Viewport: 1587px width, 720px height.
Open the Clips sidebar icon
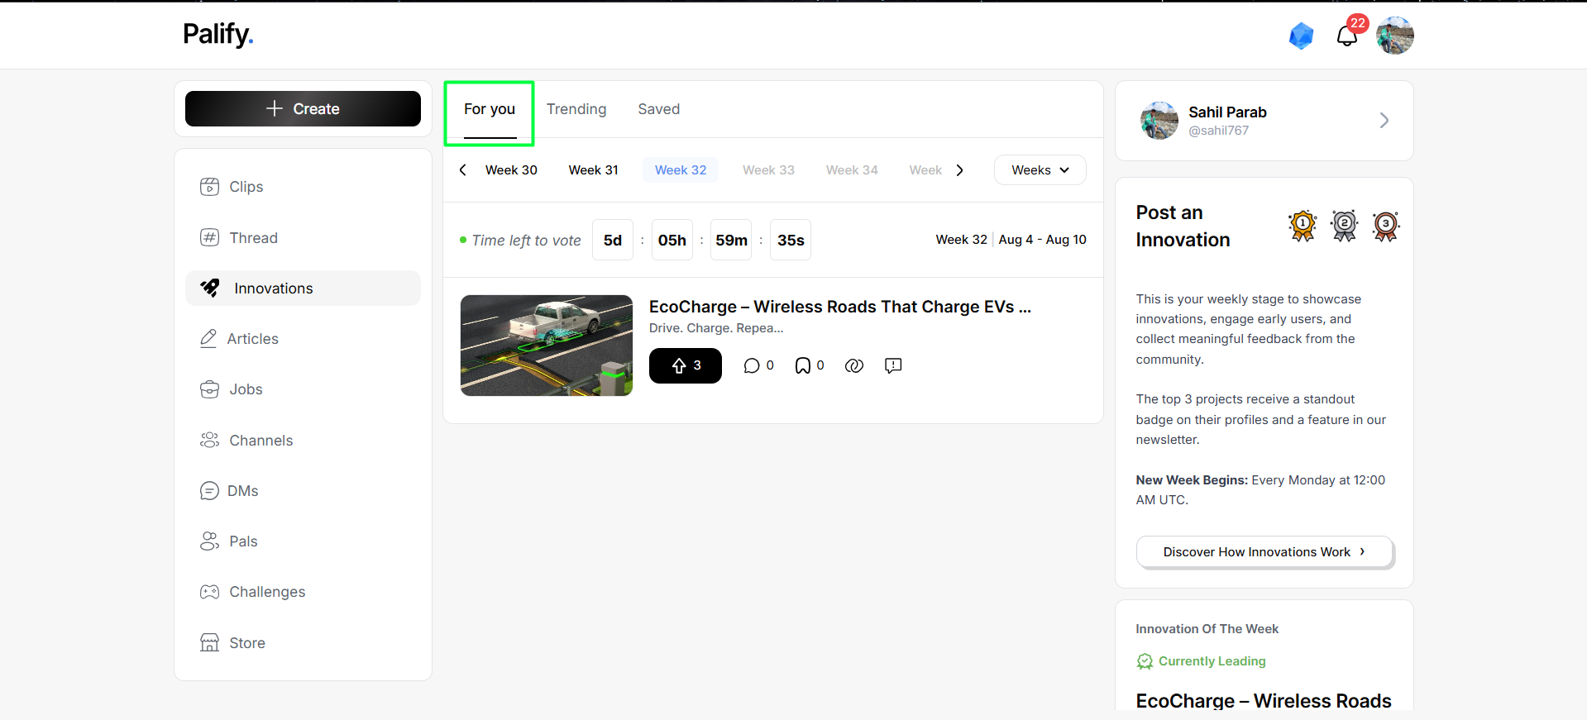click(x=210, y=187)
